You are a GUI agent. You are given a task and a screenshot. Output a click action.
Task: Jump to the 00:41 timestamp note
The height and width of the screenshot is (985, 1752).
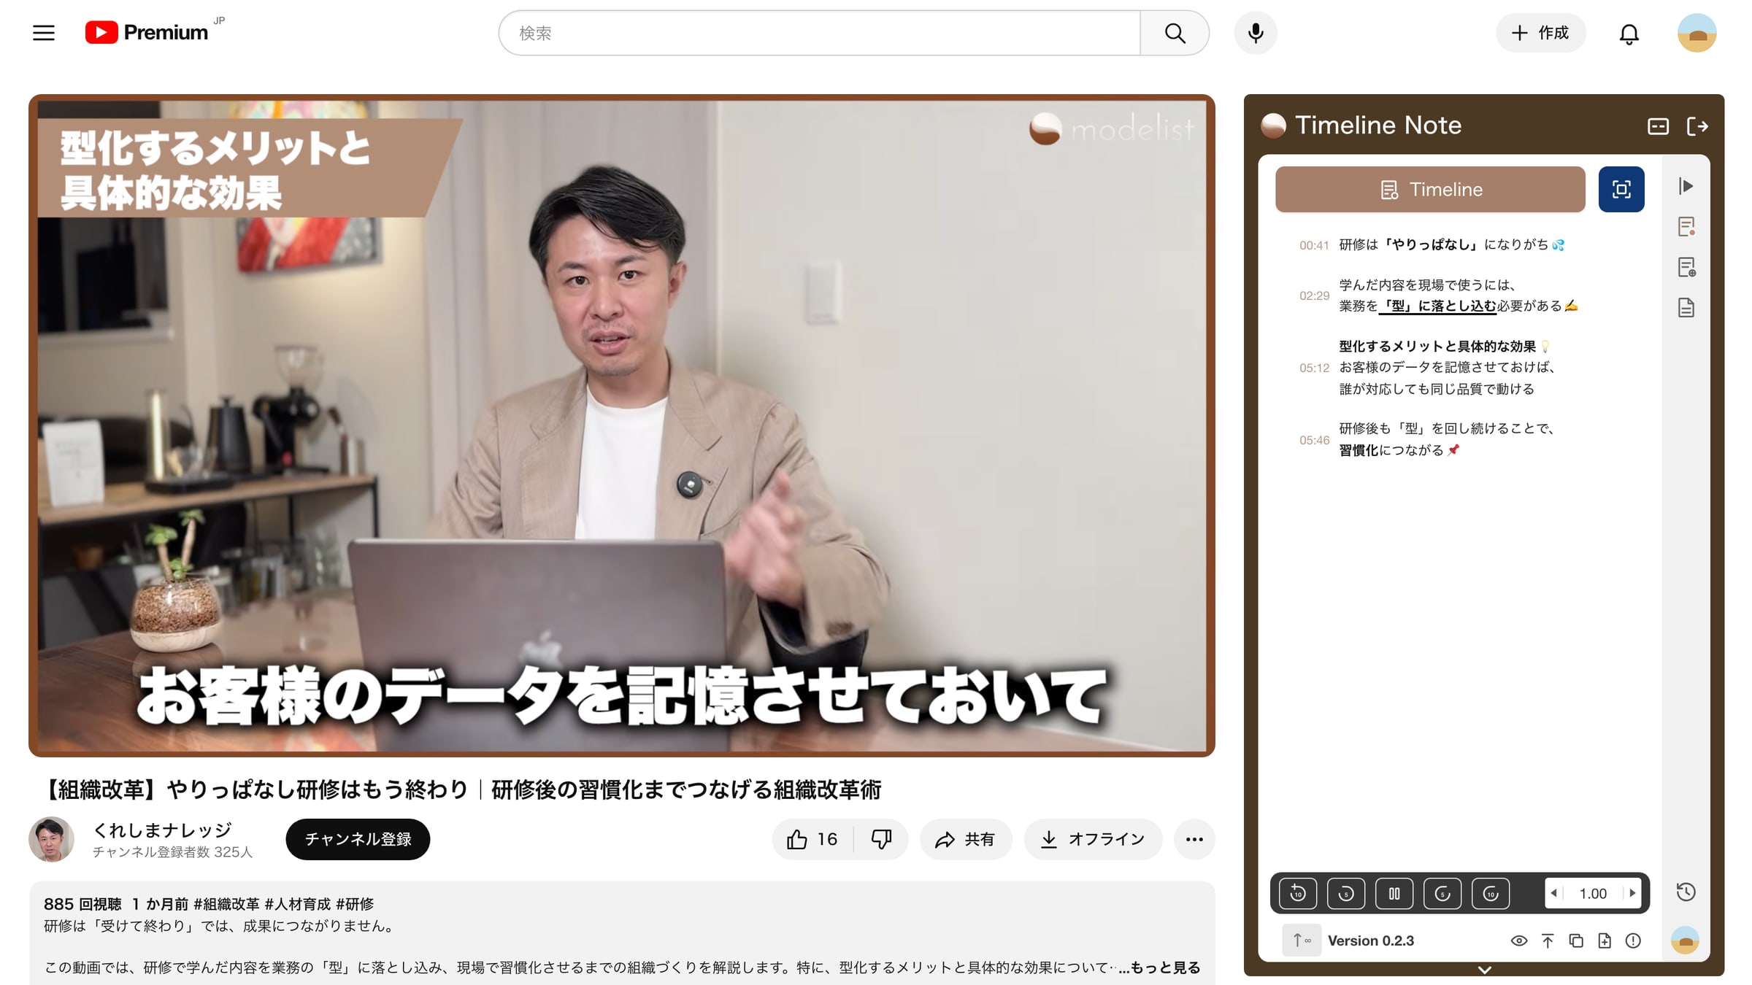click(x=1314, y=245)
